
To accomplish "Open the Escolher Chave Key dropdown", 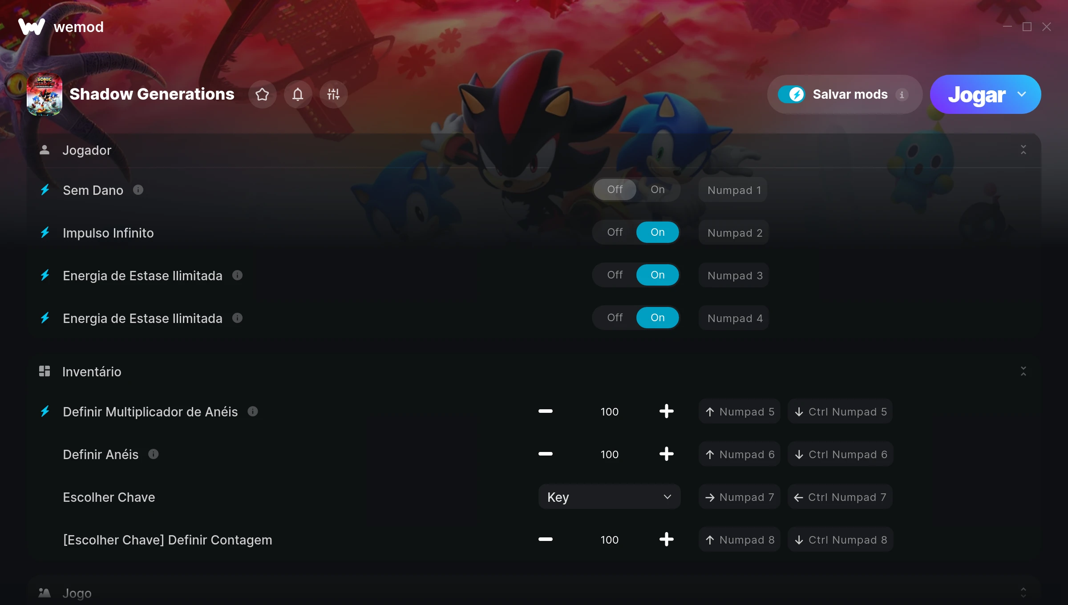I will [609, 497].
